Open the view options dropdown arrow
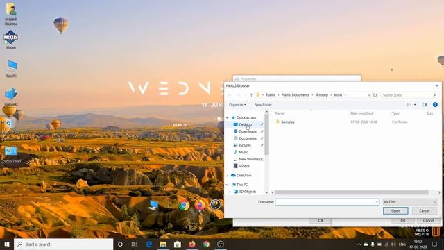This screenshot has width=444, height=250. pos(415,105)
